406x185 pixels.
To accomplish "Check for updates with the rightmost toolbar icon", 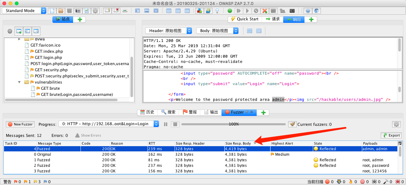I will coord(317,10).
